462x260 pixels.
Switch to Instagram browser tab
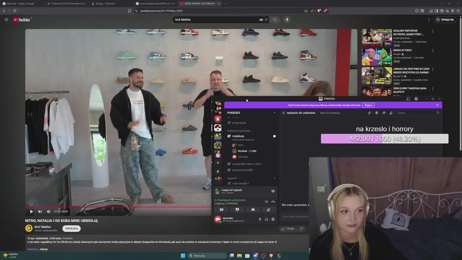coord(156,3)
